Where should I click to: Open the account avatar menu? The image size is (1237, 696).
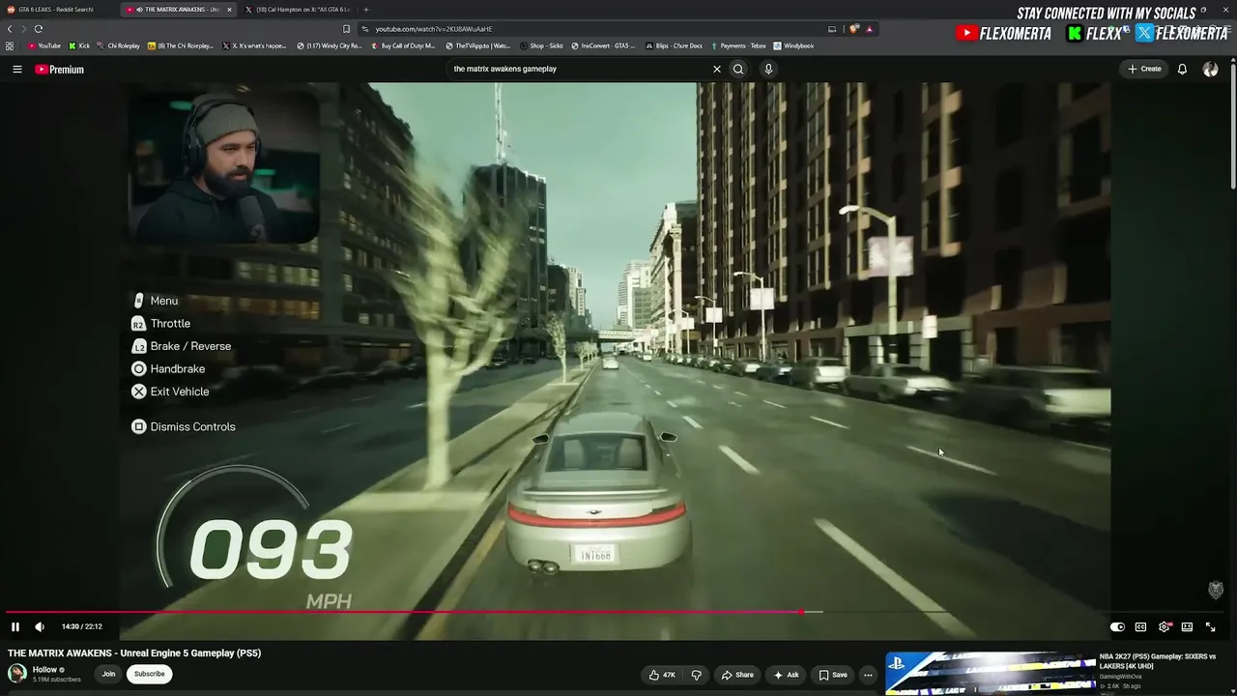1210,70
